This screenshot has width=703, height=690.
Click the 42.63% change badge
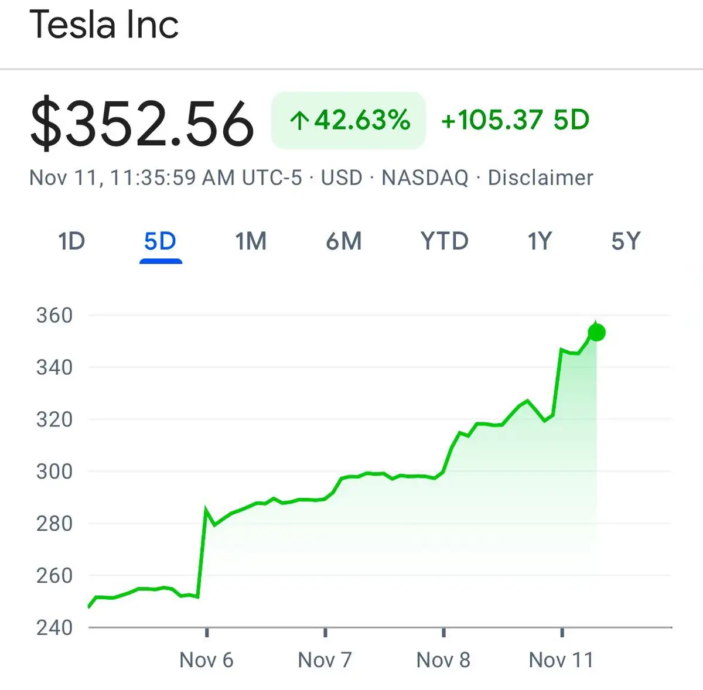click(349, 120)
